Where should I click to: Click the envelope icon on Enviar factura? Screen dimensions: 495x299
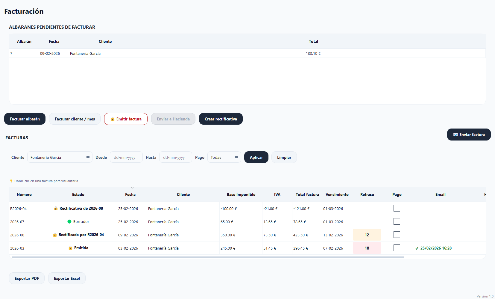tap(455, 135)
